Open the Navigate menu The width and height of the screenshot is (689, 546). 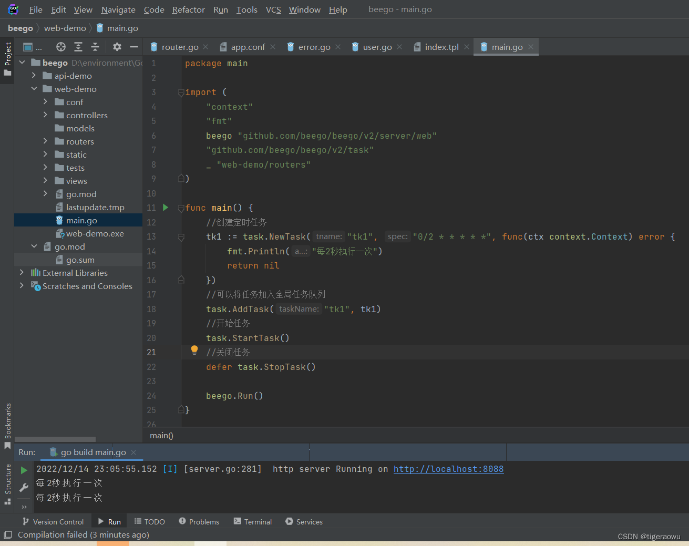click(x=118, y=9)
